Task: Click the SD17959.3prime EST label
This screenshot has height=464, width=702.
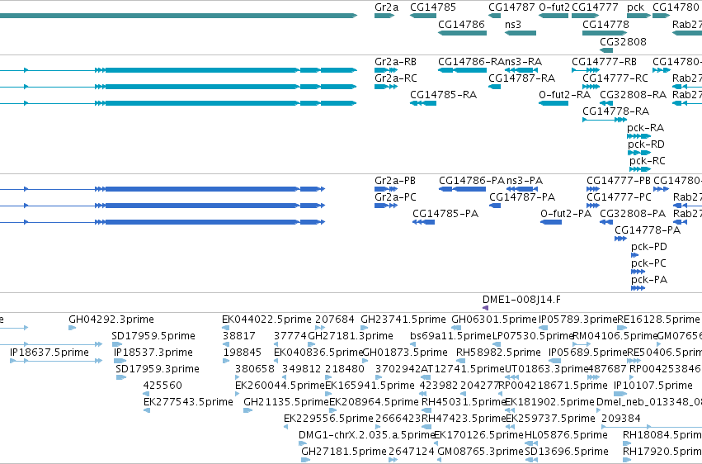Action: (157, 369)
